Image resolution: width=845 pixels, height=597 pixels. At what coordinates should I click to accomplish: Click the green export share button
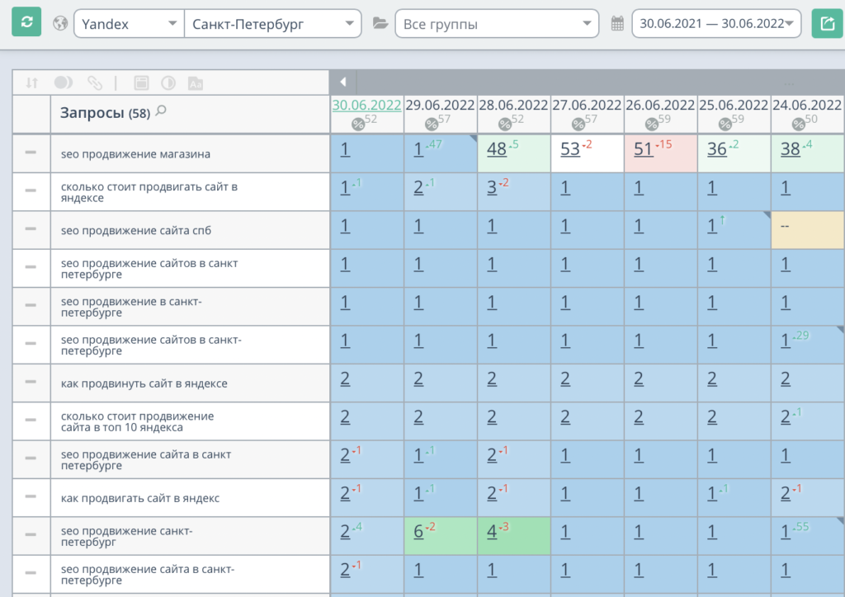point(827,23)
